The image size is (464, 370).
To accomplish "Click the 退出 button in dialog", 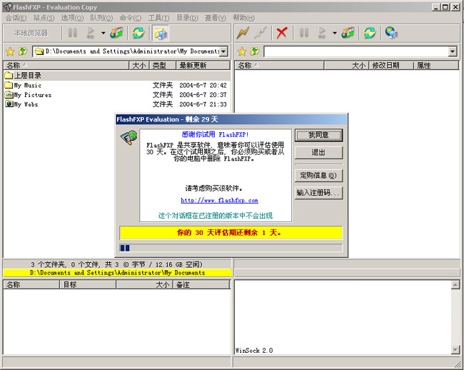I will tap(318, 152).
